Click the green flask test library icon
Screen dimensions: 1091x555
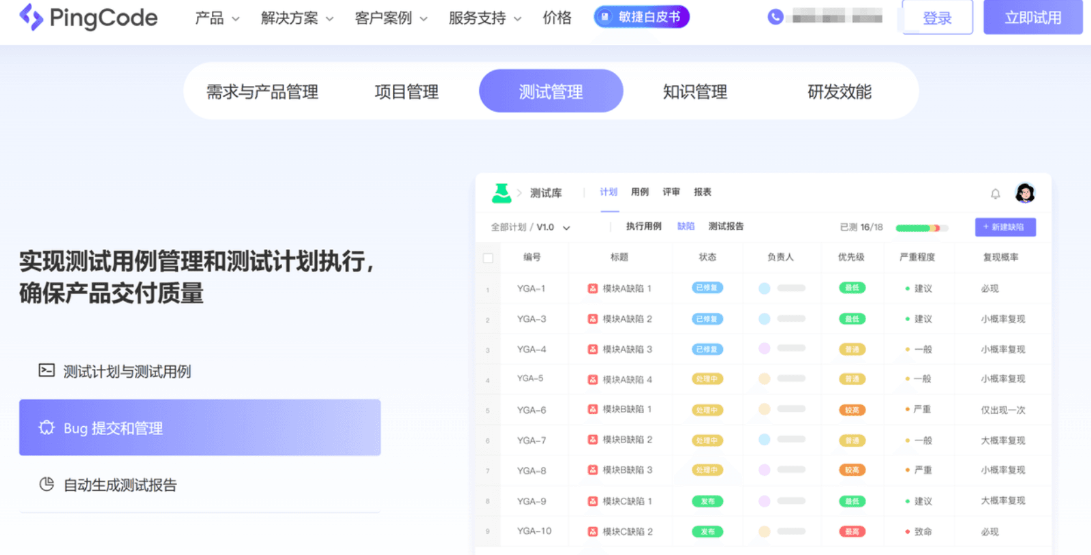click(x=502, y=193)
